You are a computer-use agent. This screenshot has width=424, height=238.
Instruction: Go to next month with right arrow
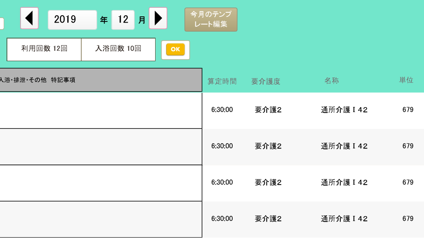pyautogui.click(x=158, y=18)
